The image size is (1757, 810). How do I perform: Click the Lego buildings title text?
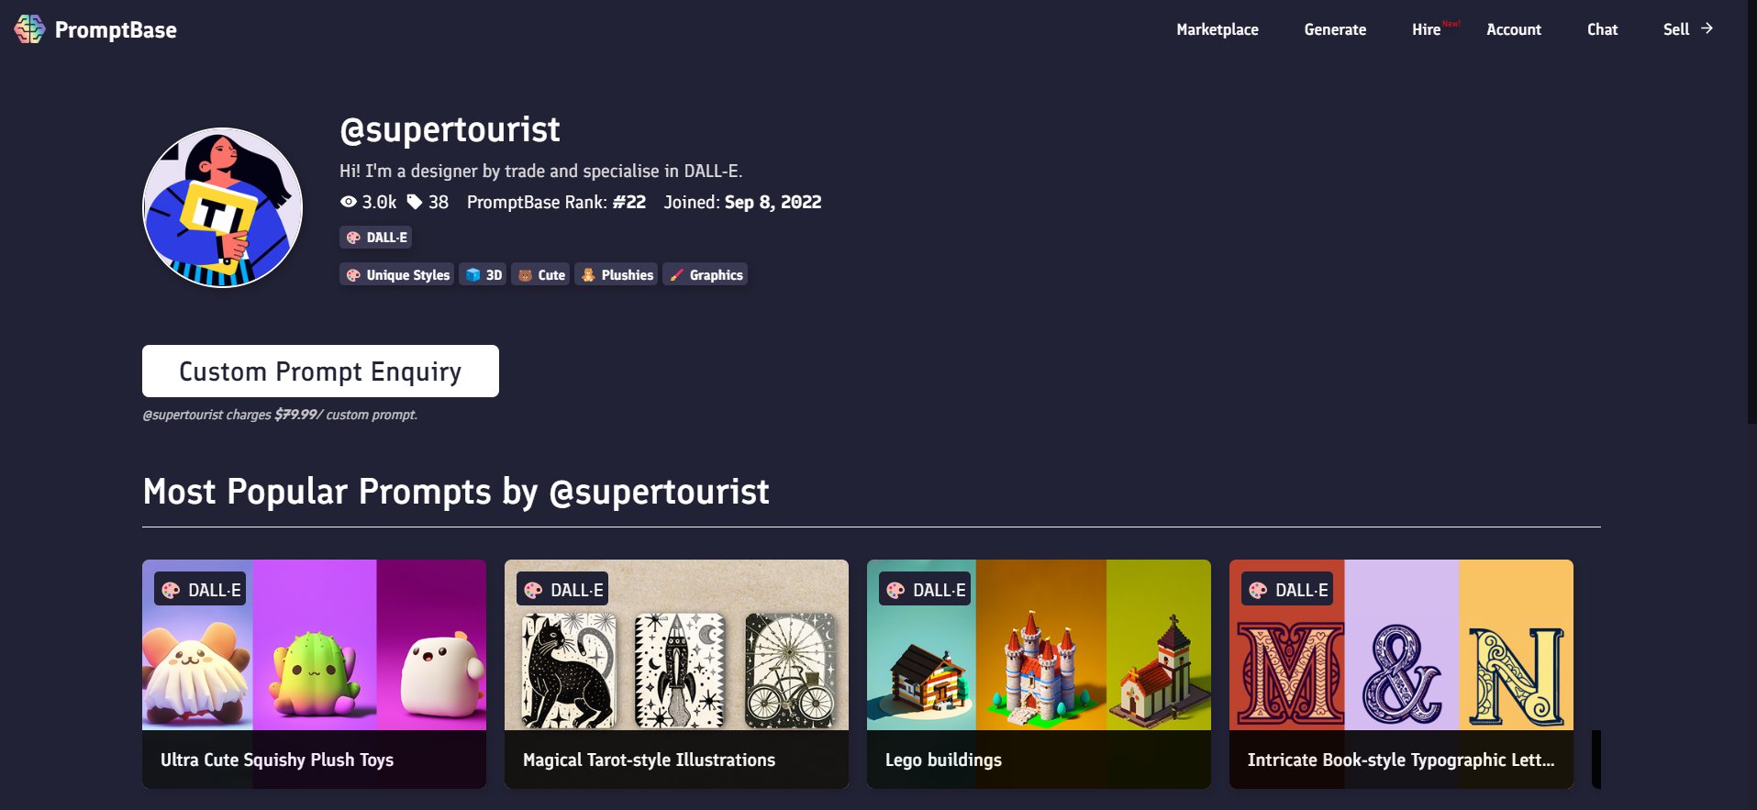[943, 760]
